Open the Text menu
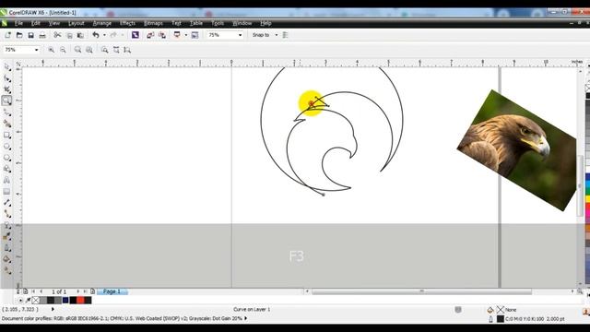This screenshot has height=332, width=590. 176,23
